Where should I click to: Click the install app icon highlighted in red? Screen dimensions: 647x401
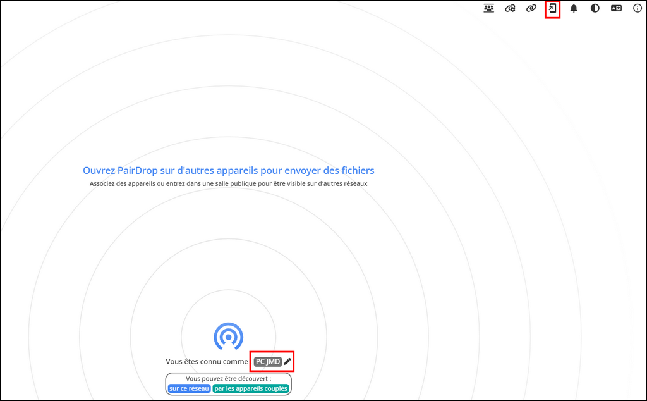[x=553, y=9]
